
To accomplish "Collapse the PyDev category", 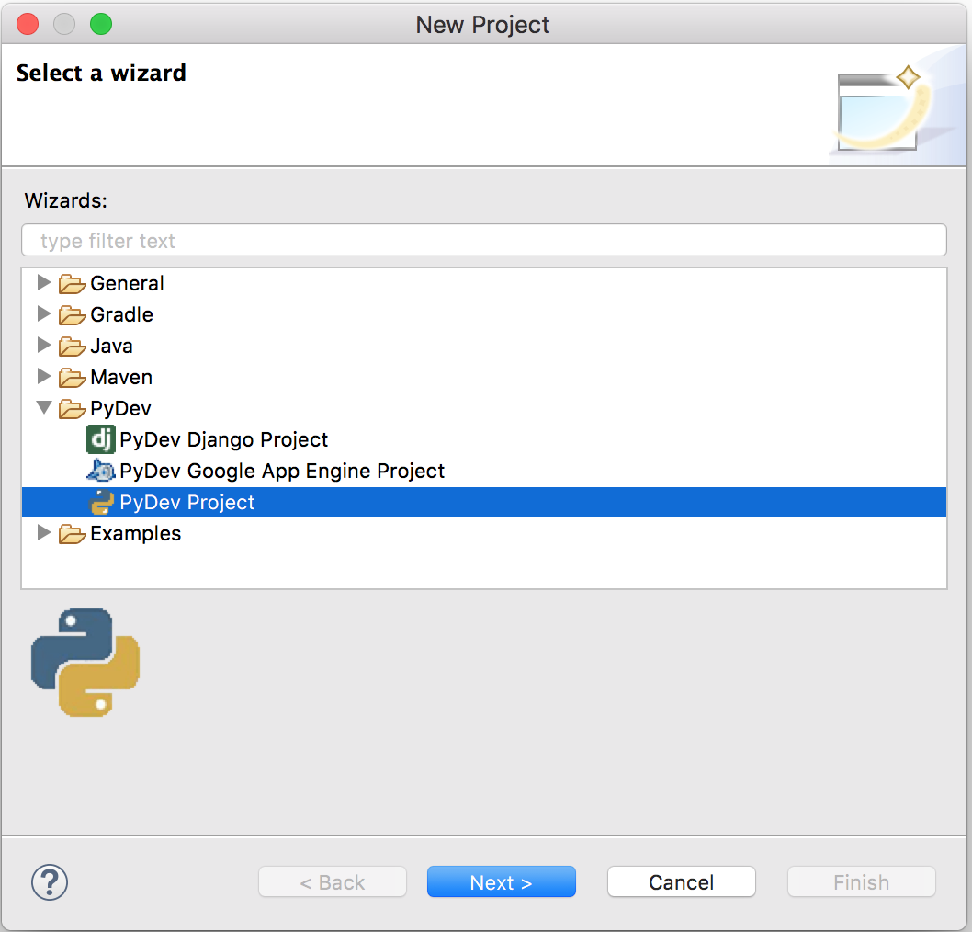I will [x=44, y=407].
